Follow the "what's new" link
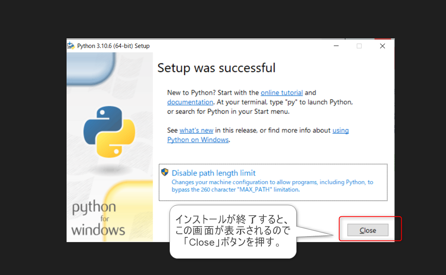 (x=196, y=130)
